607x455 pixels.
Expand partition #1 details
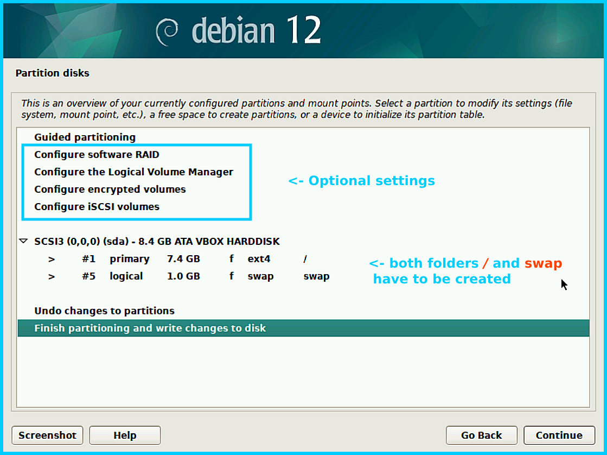pos(52,259)
